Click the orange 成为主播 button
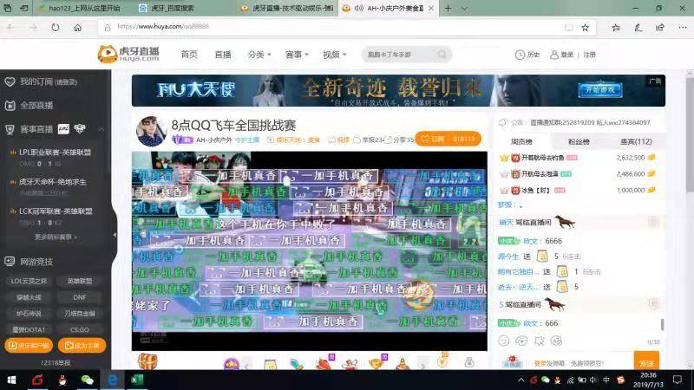Screen dimensions: 694x390 pos(82,345)
